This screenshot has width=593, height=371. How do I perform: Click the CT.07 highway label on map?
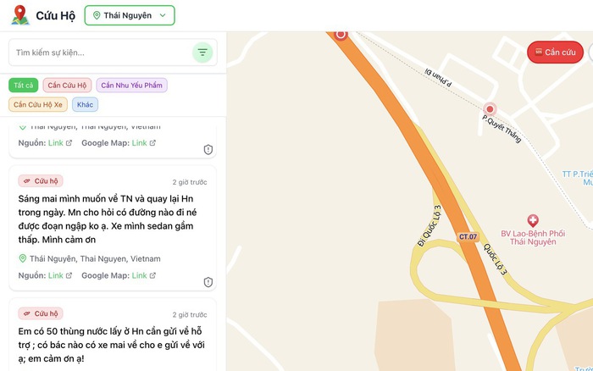(468, 236)
